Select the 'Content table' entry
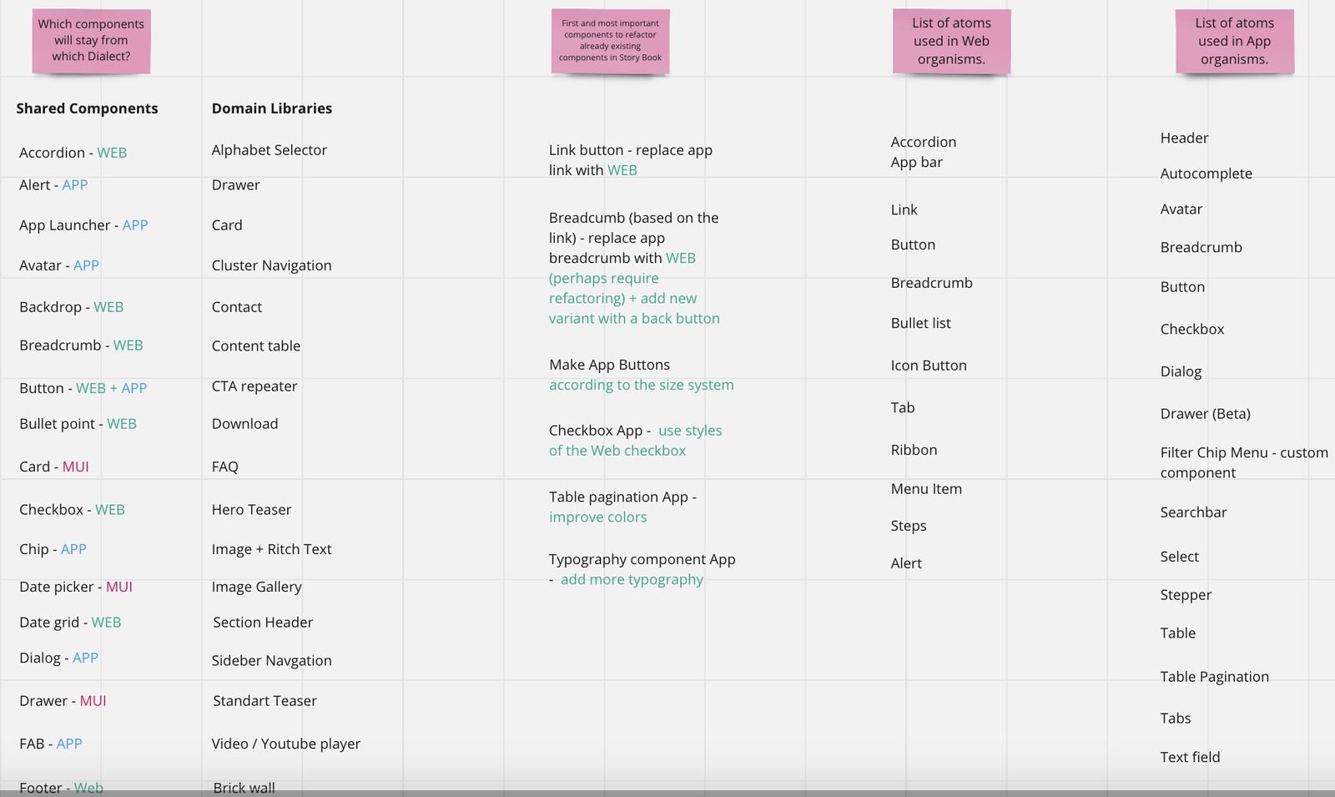The image size is (1335, 797). point(256,346)
